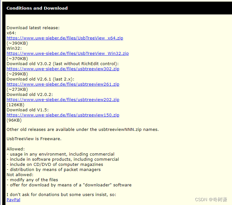Click 'Download old V2.6.1 (last 2.x):' line

point(40,79)
